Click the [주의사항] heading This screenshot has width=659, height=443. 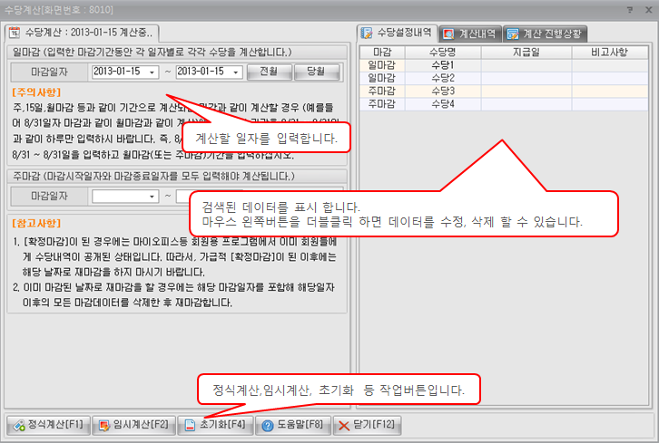tap(36, 92)
